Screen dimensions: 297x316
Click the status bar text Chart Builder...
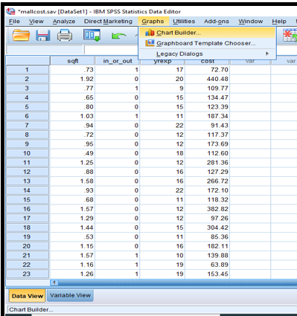[31, 309]
